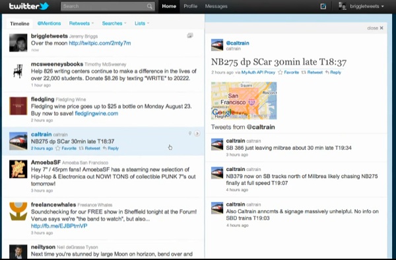Screen dimensions: 396x260
Task: Click arrow icon on selected caltrain tweet
Action: [x=197, y=133]
